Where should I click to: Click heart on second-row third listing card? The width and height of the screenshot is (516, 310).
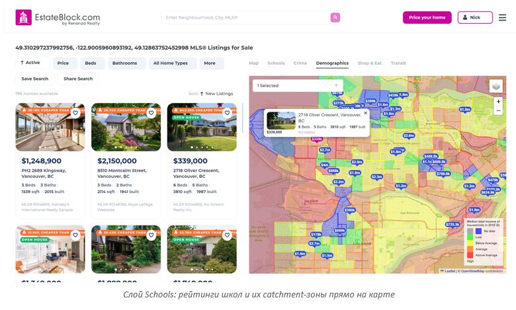click(x=227, y=235)
